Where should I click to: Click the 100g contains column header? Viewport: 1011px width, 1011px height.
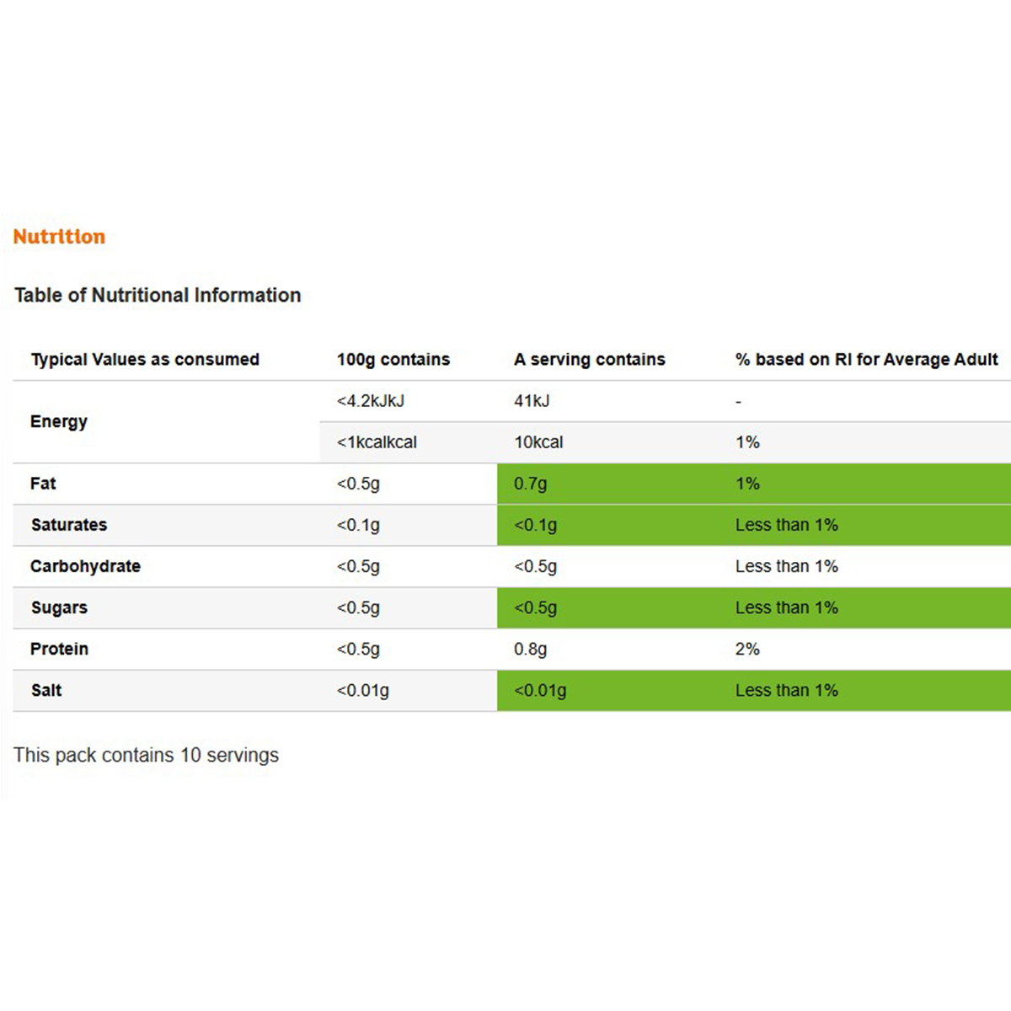click(x=393, y=360)
